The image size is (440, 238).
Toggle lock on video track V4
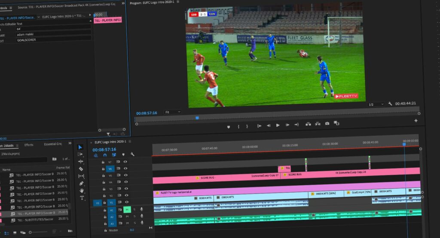103,182
